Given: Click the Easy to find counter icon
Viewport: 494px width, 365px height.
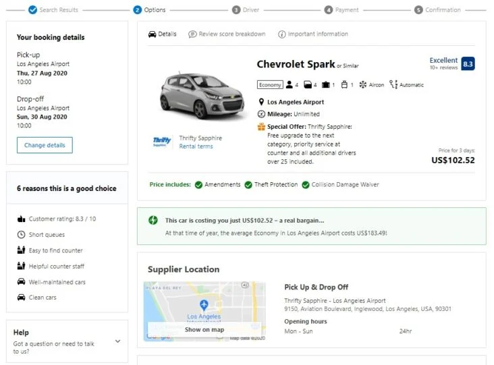Looking at the screenshot, I should 21,250.
